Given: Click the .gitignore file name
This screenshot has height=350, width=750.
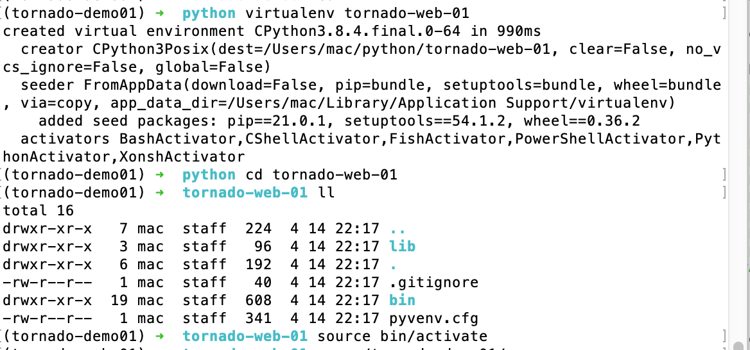Looking at the screenshot, I should 434,282.
